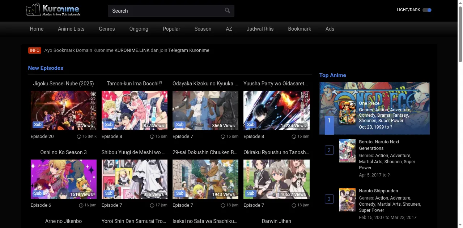The image size is (463, 228).
Task: Open the Ongoing menu item
Action: point(139,29)
